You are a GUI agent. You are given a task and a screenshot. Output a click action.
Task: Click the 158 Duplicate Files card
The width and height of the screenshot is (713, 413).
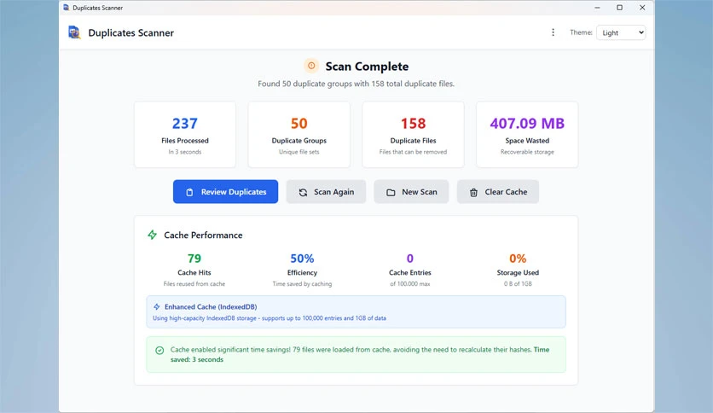point(413,135)
